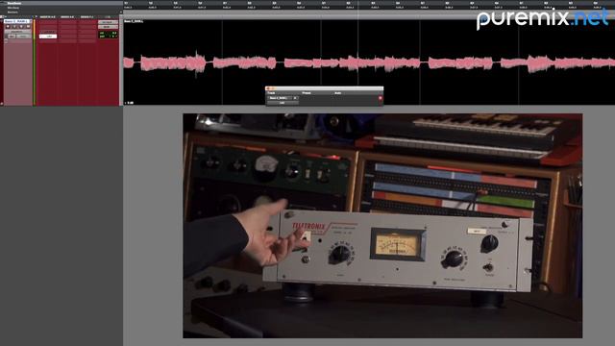Select the Bars|Beats ruler label

pyautogui.click(x=13, y=3)
